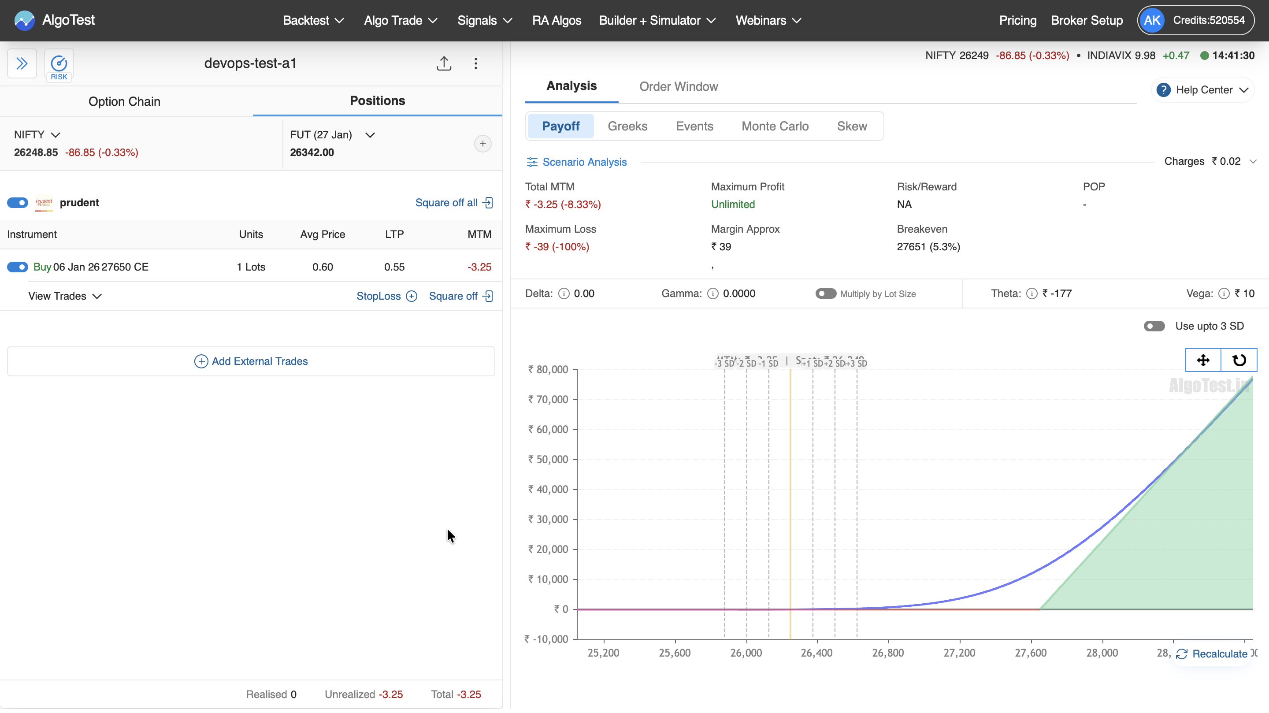Click the Delta info icon
1269x713 pixels.
(x=564, y=294)
